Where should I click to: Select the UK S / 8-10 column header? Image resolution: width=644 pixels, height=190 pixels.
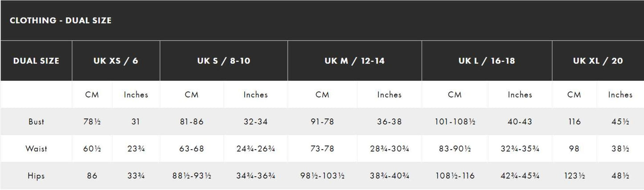click(x=224, y=61)
